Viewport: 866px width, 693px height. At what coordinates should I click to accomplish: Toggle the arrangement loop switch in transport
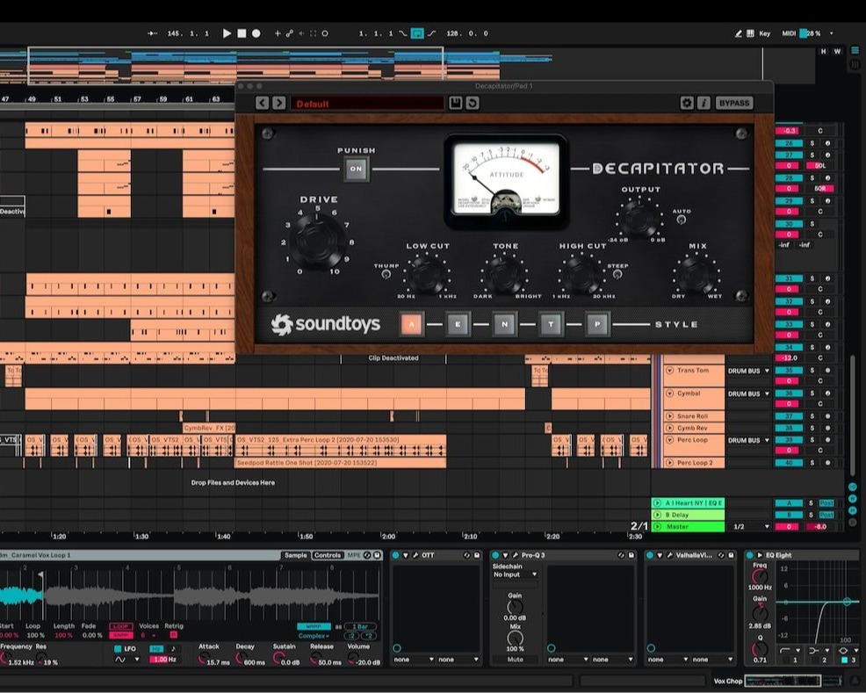tap(417, 33)
